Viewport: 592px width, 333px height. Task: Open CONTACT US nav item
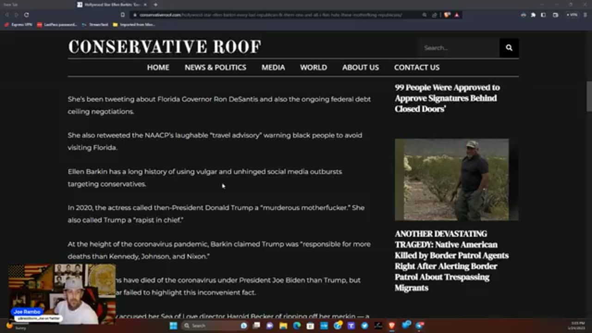(417, 68)
